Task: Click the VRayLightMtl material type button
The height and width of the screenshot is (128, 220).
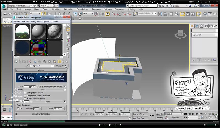Action: (61, 66)
